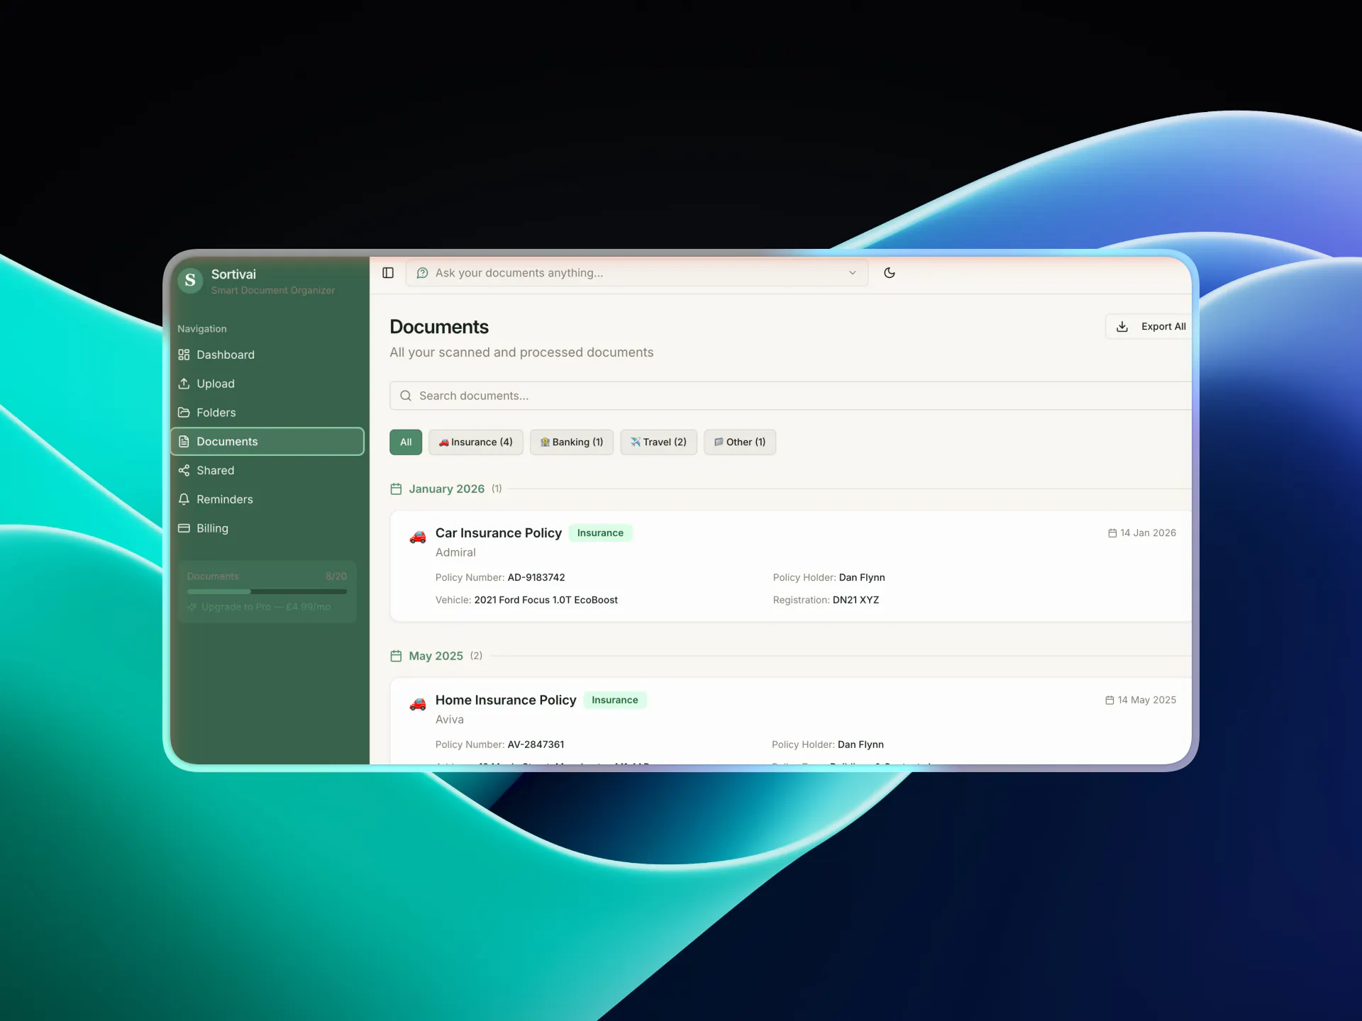Click the Folders folder icon

[x=184, y=413]
